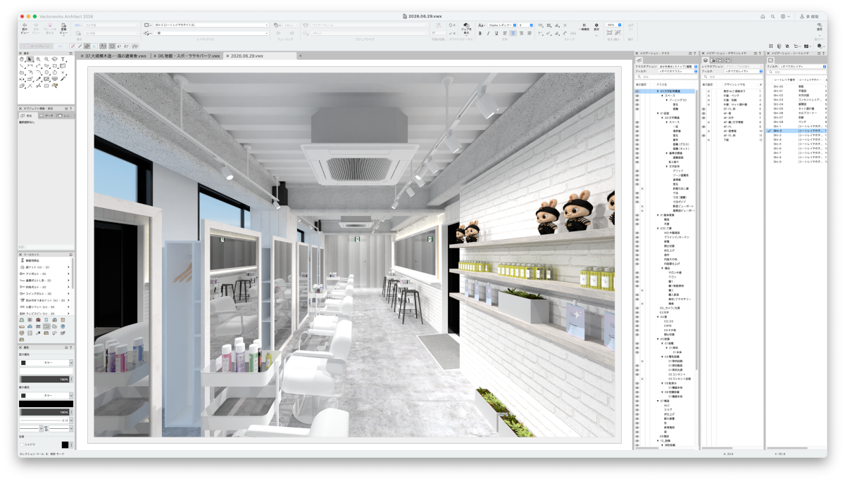Open the menu icon of the クラス navigation panel
Screen dimensions: 845x481
coord(690,53)
